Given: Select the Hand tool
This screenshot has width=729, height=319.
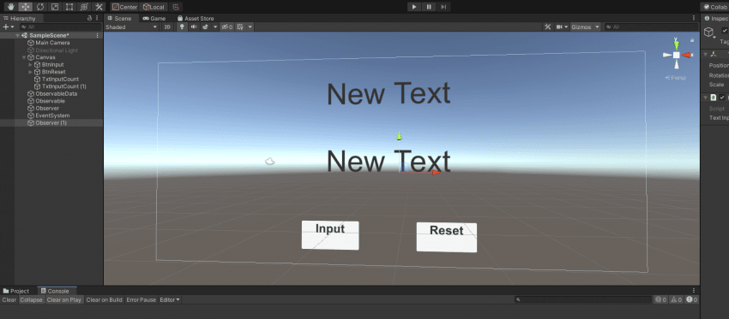Looking at the screenshot, I should [x=10, y=7].
